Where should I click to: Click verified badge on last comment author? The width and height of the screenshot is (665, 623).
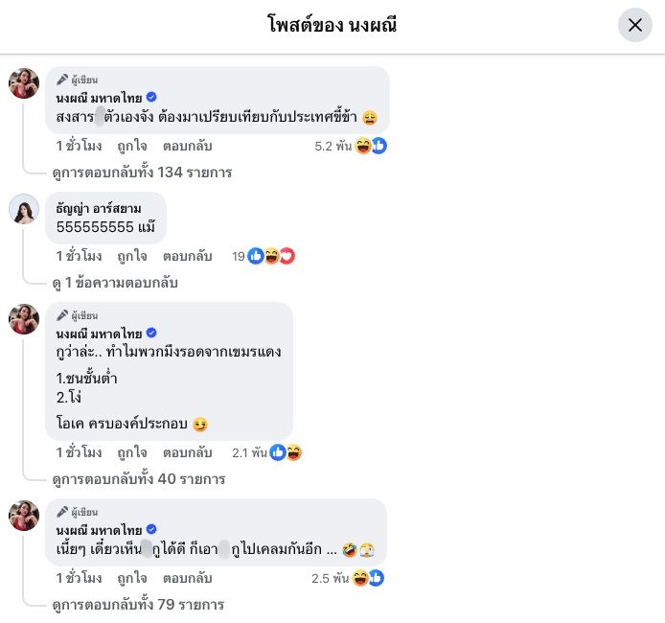click(x=151, y=529)
